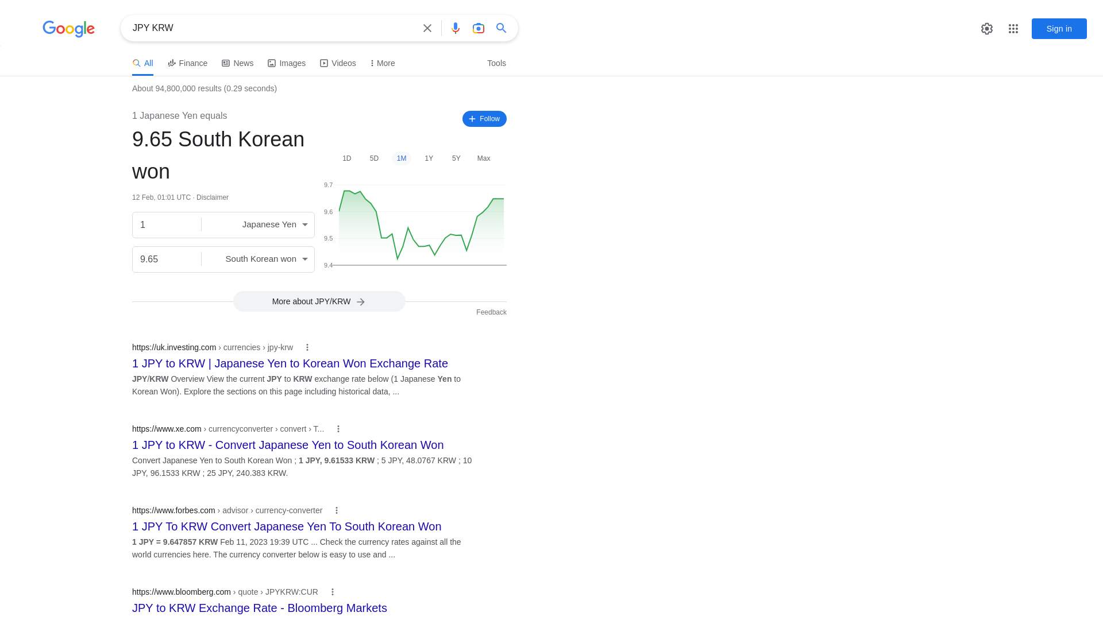Start voice search with microphone
Screen dimensions: 1103x620
tap(456, 28)
